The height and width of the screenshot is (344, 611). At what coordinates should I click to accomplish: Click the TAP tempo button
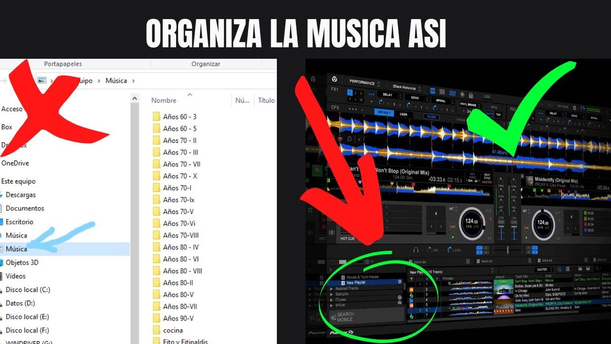click(498, 115)
